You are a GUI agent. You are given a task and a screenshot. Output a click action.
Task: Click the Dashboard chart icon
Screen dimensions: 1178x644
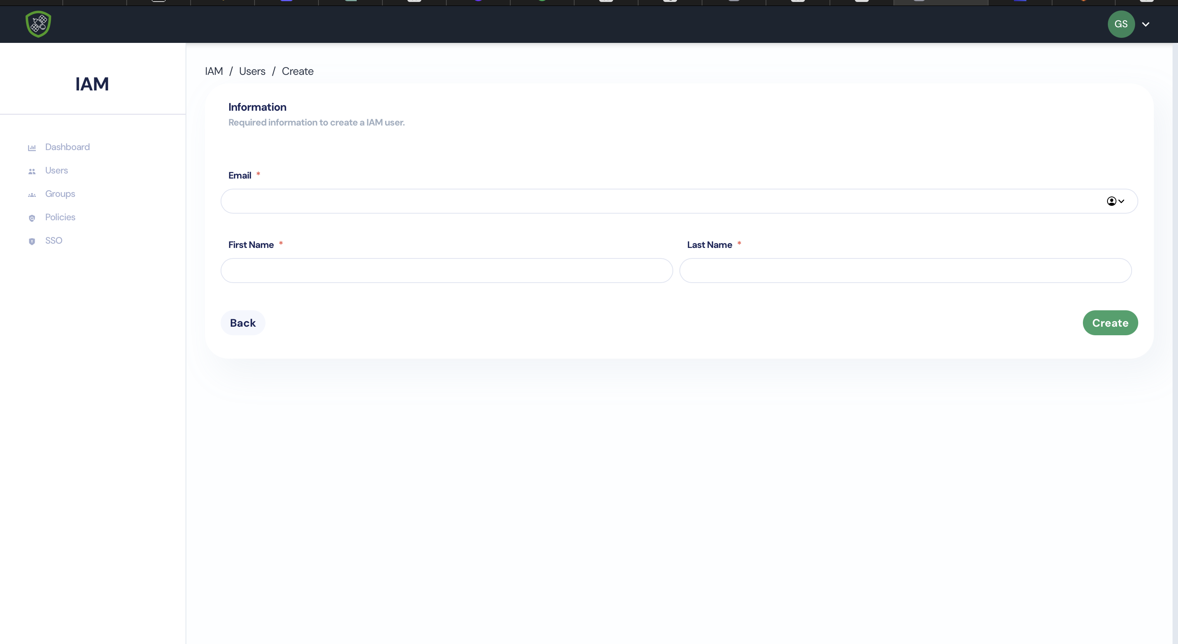[x=32, y=148]
